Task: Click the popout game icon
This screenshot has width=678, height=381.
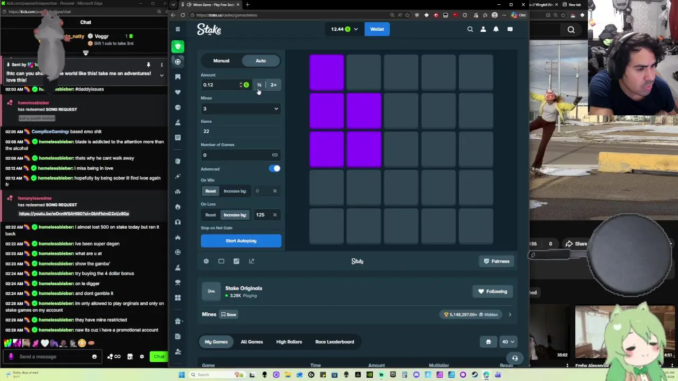Action: click(x=252, y=261)
